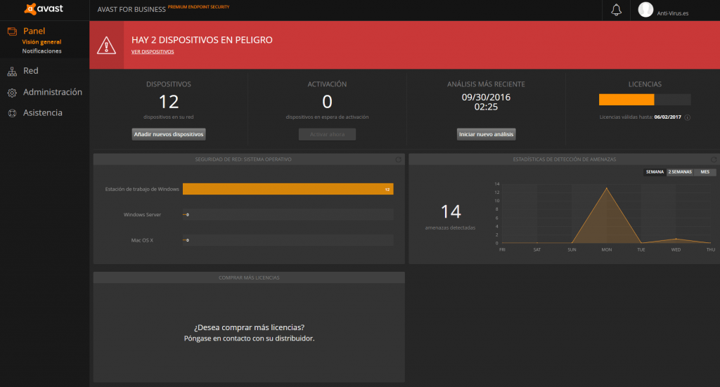Click the Avast logo
The image size is (720, 387).
click(x=44, y=8)
